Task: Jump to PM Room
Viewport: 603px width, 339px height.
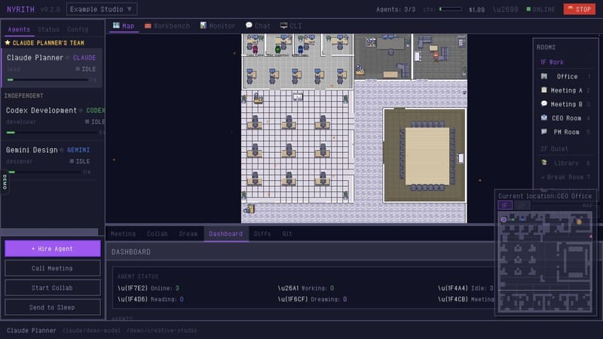Action: tap(565, 132)
